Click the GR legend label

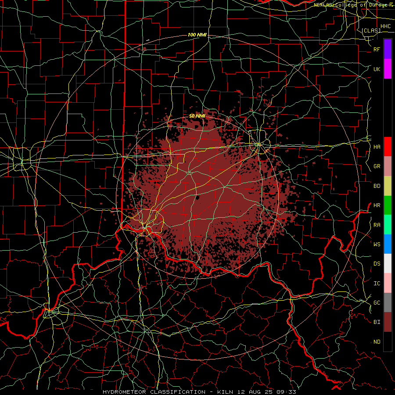pyautogui.click(x=377, y=166)
